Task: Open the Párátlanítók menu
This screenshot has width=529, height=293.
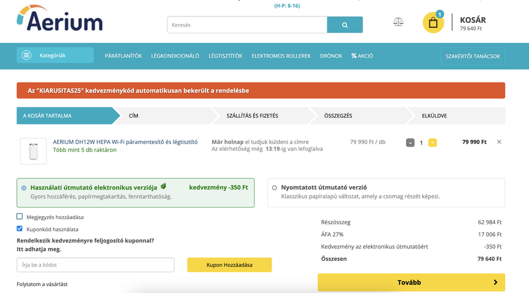Action: 123,56
